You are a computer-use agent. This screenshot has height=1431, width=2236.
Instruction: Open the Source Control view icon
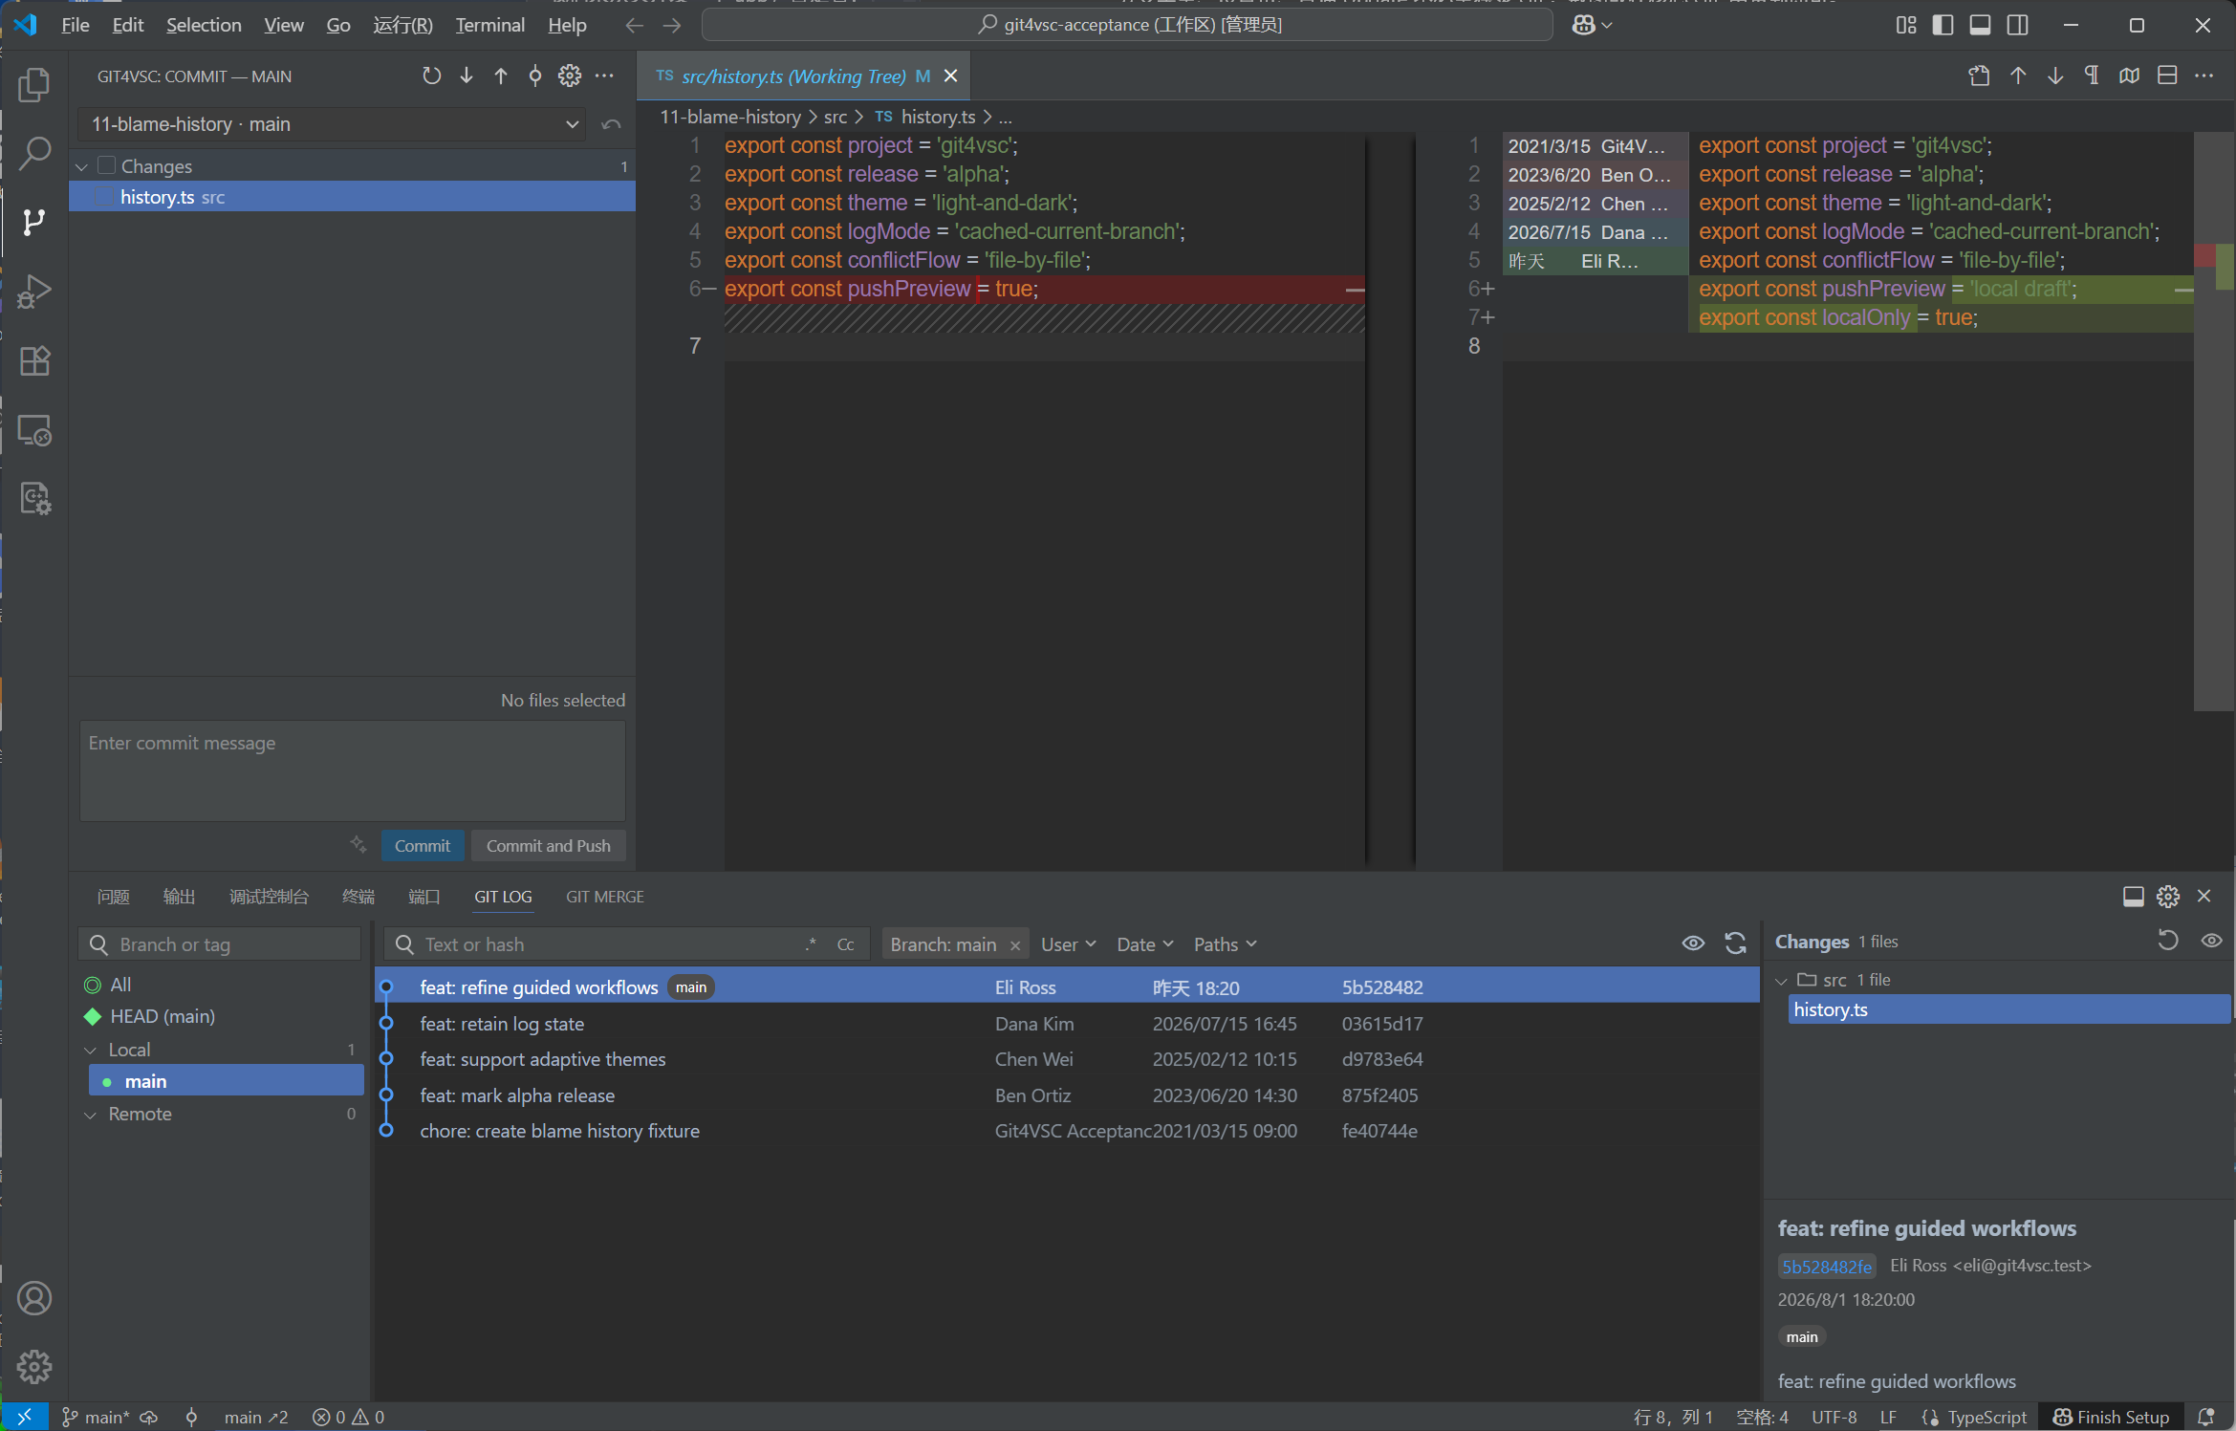(x=34, y=222)
